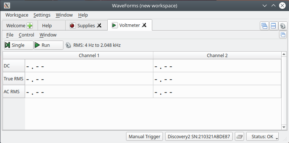289x143 pixels.
Task: Click the scrollbar down arrow
Action: tap(284, 127)
